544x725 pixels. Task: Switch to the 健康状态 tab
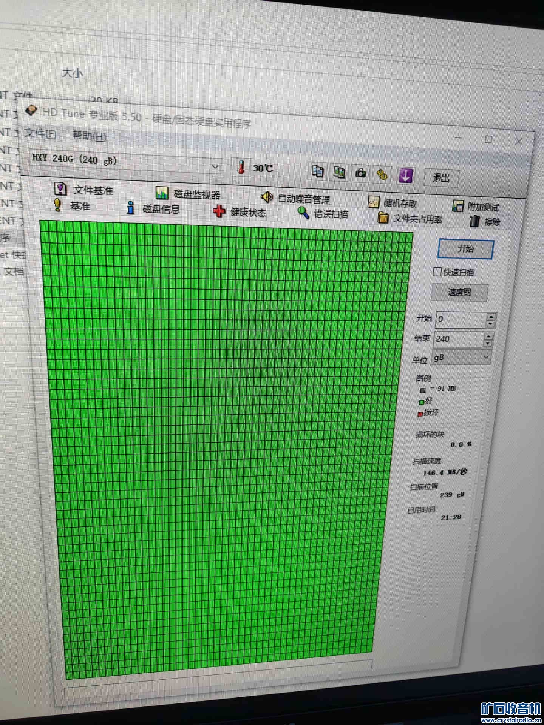tap(240, 212)
